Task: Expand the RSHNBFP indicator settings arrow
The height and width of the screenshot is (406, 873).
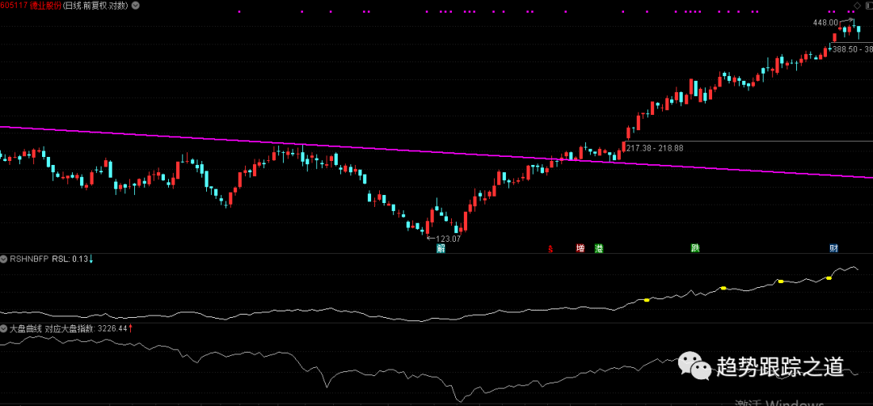Action: (4, 260)
